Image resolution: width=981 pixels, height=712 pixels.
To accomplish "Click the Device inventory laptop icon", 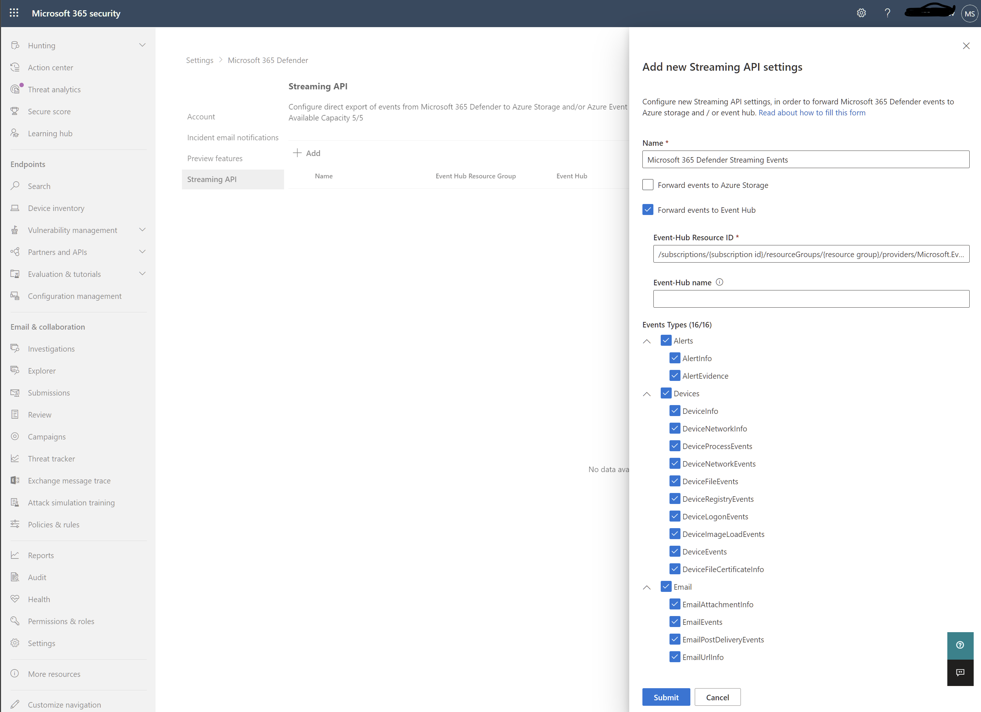I will [15, 208].
